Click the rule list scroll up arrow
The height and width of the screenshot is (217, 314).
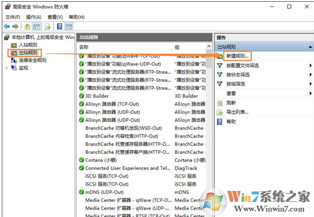coord(209,46)
